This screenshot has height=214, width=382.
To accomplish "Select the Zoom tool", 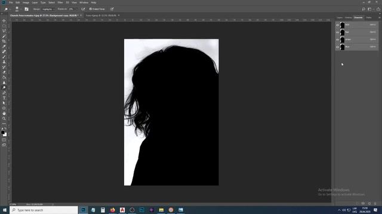I will pyautogui.click(x=4, y=119).
